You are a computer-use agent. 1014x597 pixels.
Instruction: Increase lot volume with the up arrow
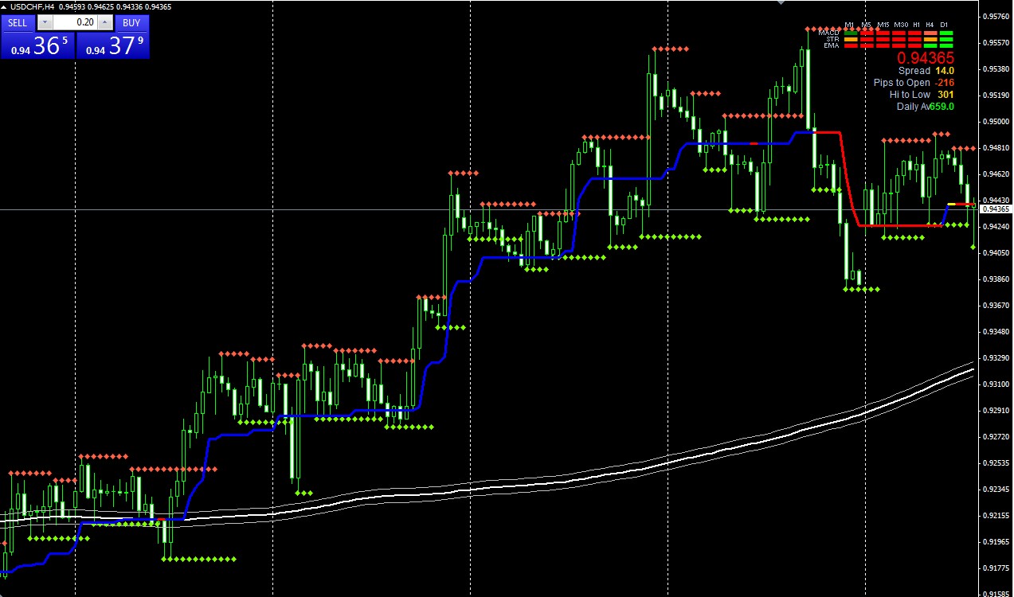104,23
